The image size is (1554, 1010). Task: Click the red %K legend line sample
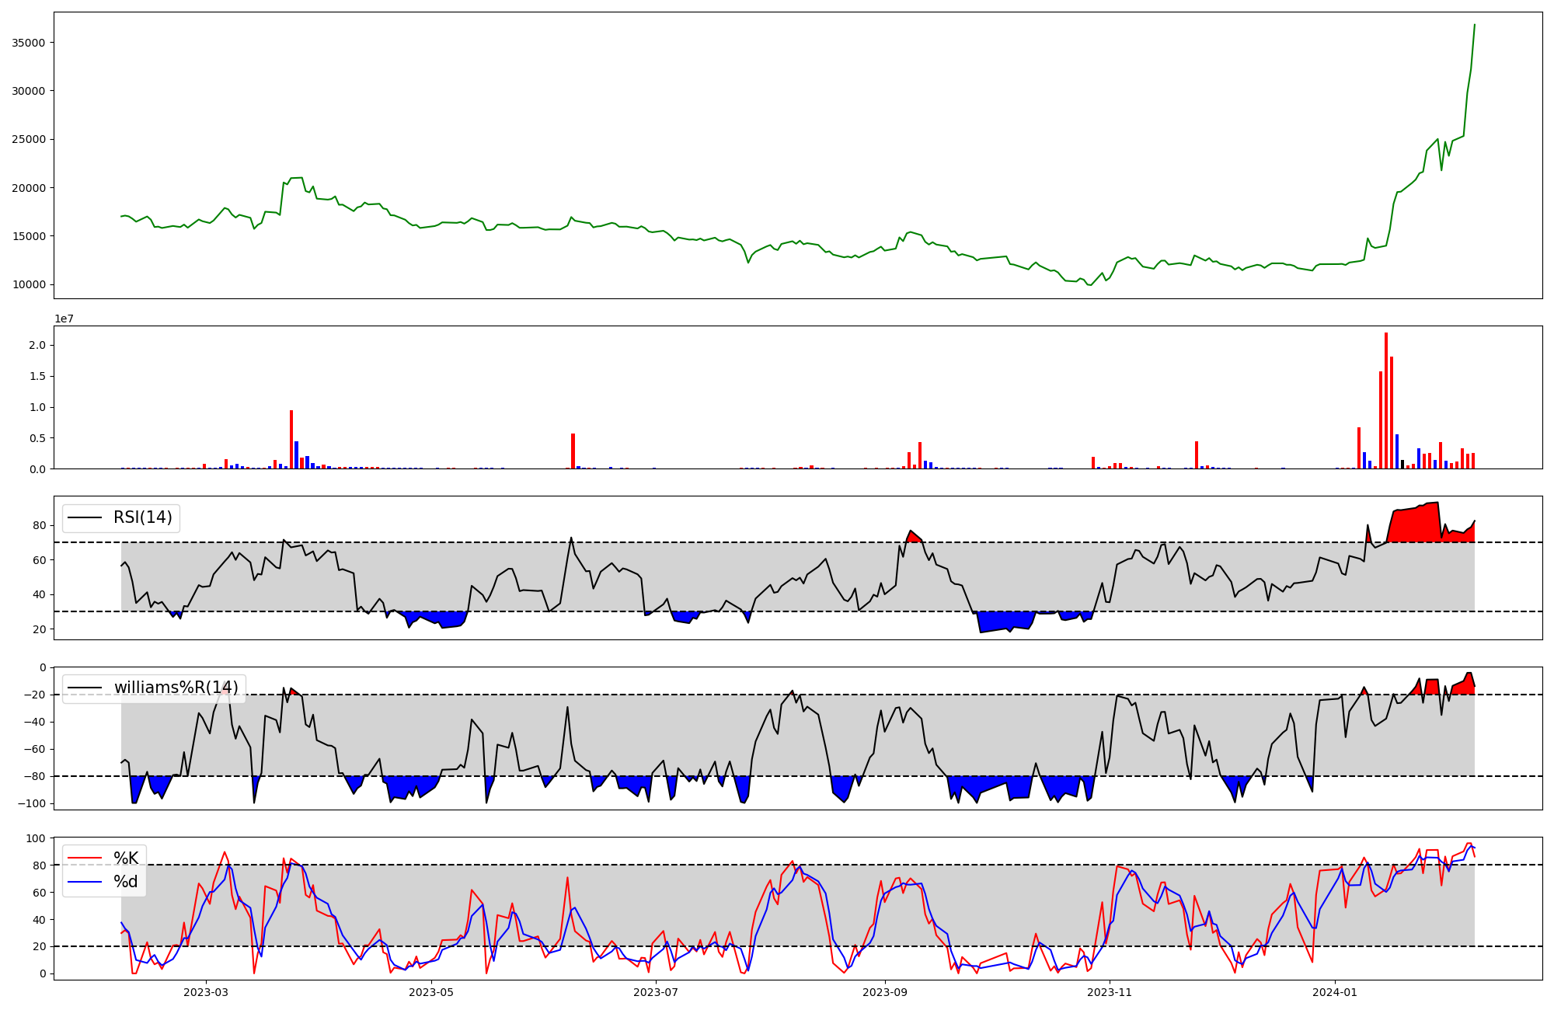tap(85, 858)
